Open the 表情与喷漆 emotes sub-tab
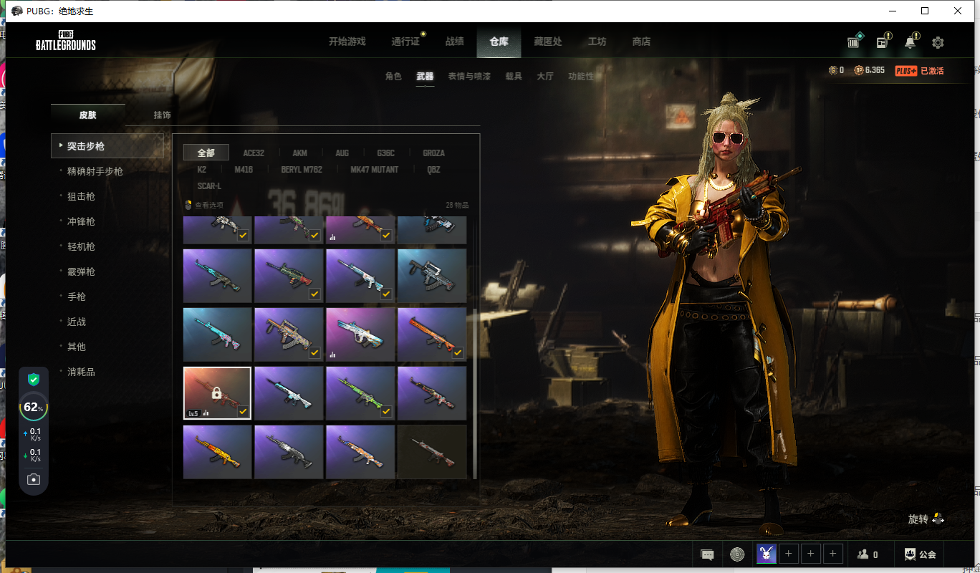This screenshot has width=980, height=573. pyautogui.click(x=469, y=76)
